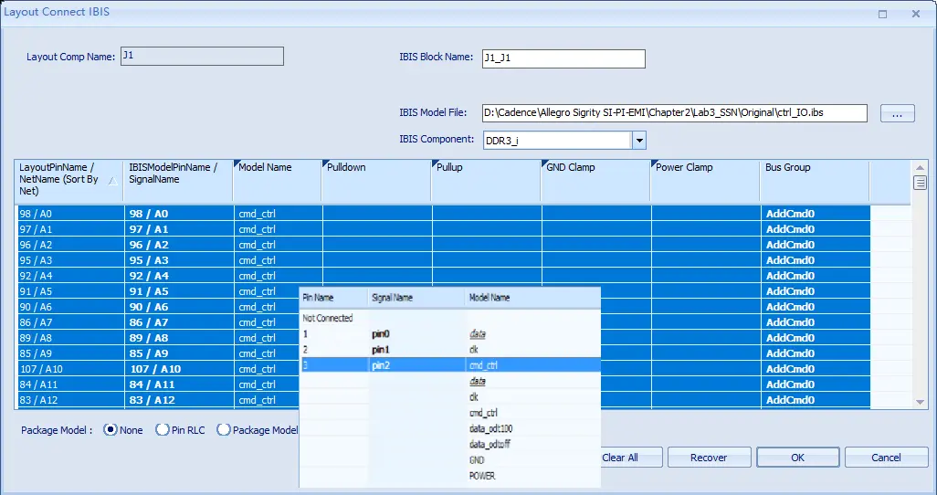Click the IBIS Model File path field
Screen dimensions: 937x495
[x=675, y=113]
